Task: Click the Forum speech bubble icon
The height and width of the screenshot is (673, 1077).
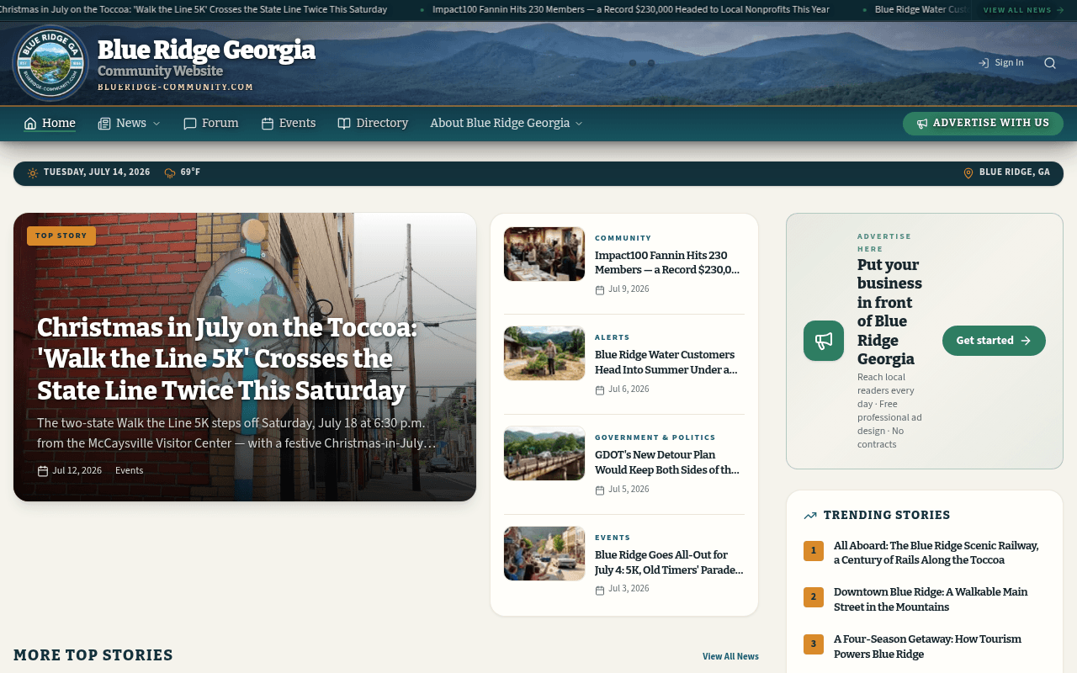Action: (190, 124)
